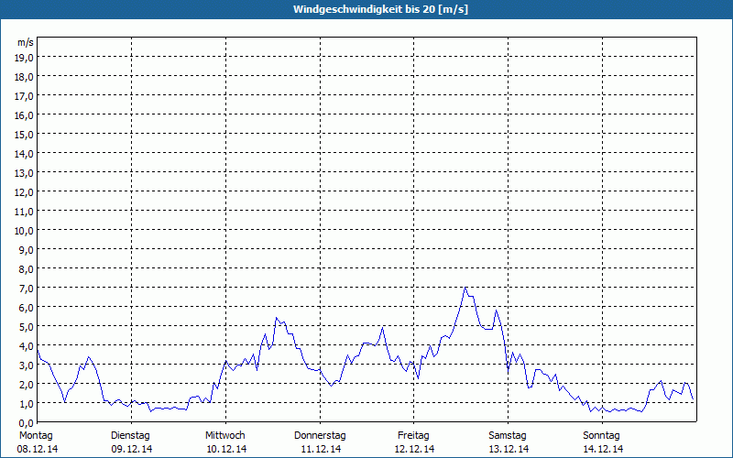Click the date 12.12.14
The width and height of the screenshot is (733, 458).
(x=414, y=449)
